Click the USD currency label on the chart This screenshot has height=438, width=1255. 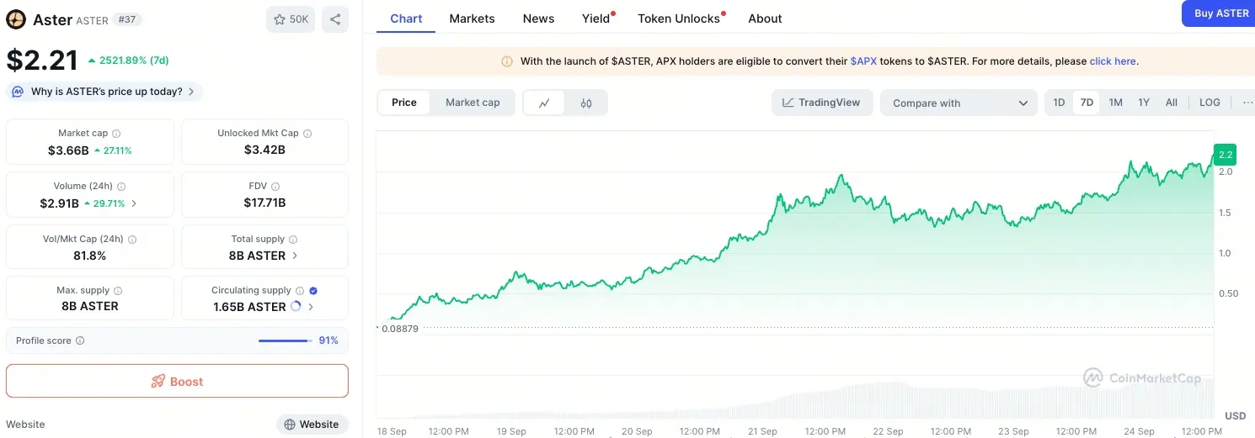1235,416
